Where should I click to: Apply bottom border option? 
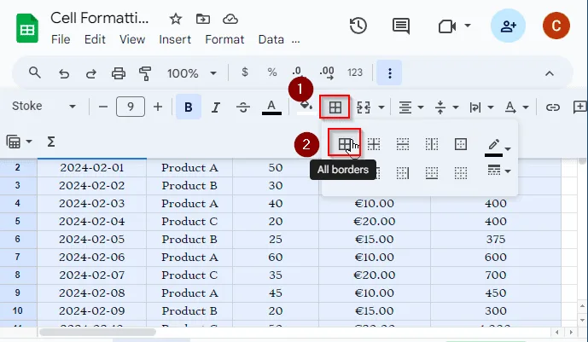point(432,173)
